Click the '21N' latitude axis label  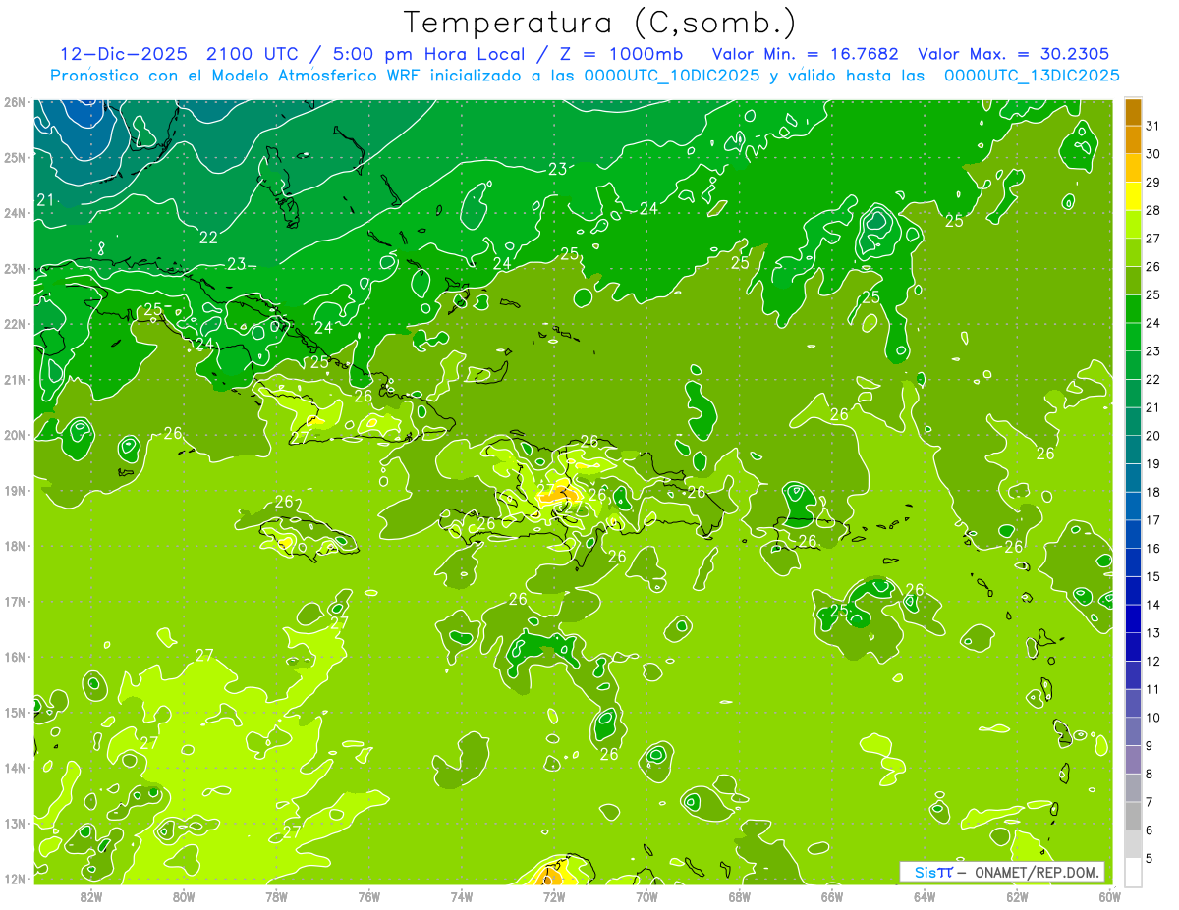(14, 379)
